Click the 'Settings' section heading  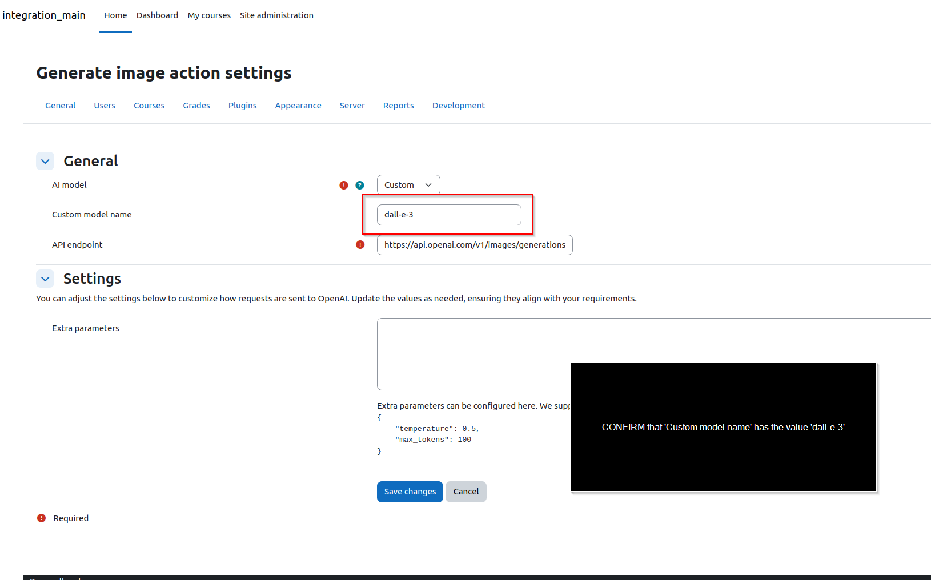(x=92, y=279)
